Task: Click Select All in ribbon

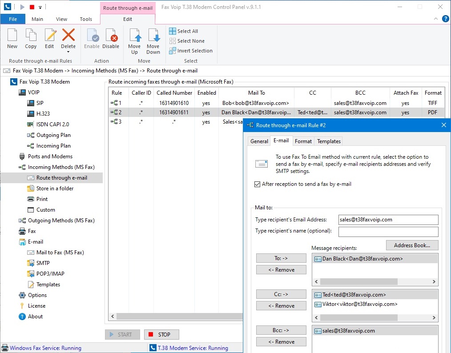Action: (x=184, y=31)
